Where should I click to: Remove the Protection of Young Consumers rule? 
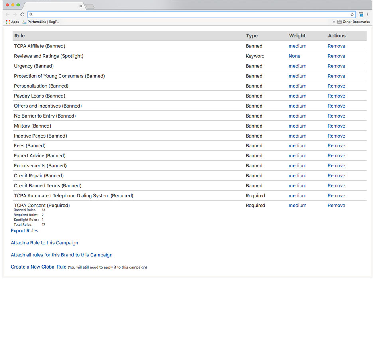coord(336,76)
